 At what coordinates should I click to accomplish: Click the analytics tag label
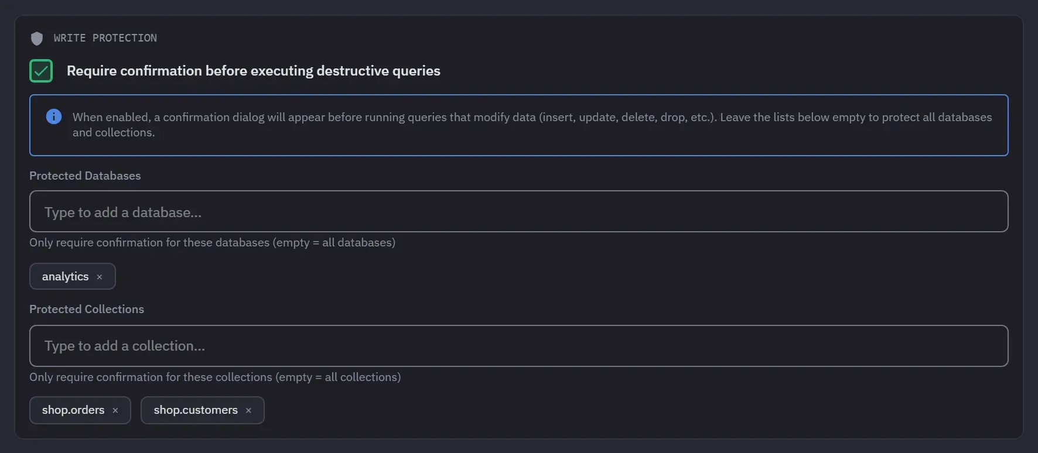click(x=65, y=276)
